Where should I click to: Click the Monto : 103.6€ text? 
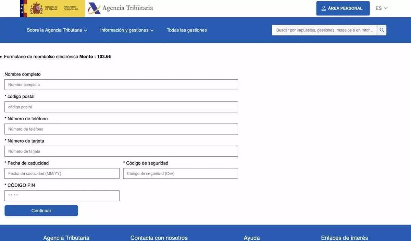coord(95,57)
